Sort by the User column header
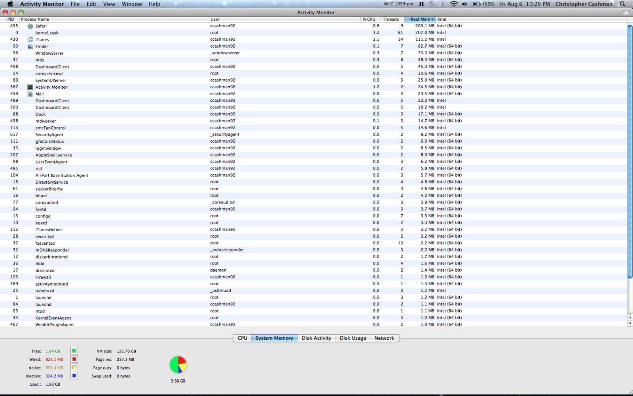The width and height of the screenshot is (633, 396). click(285, 19)
